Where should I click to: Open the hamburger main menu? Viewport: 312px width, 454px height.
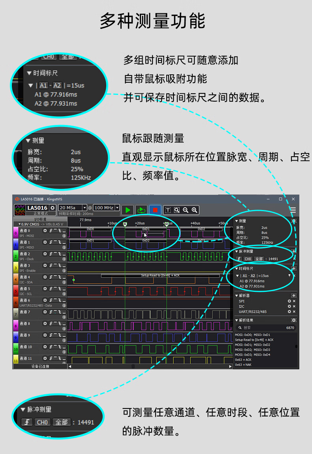click(x=293, y=210)
